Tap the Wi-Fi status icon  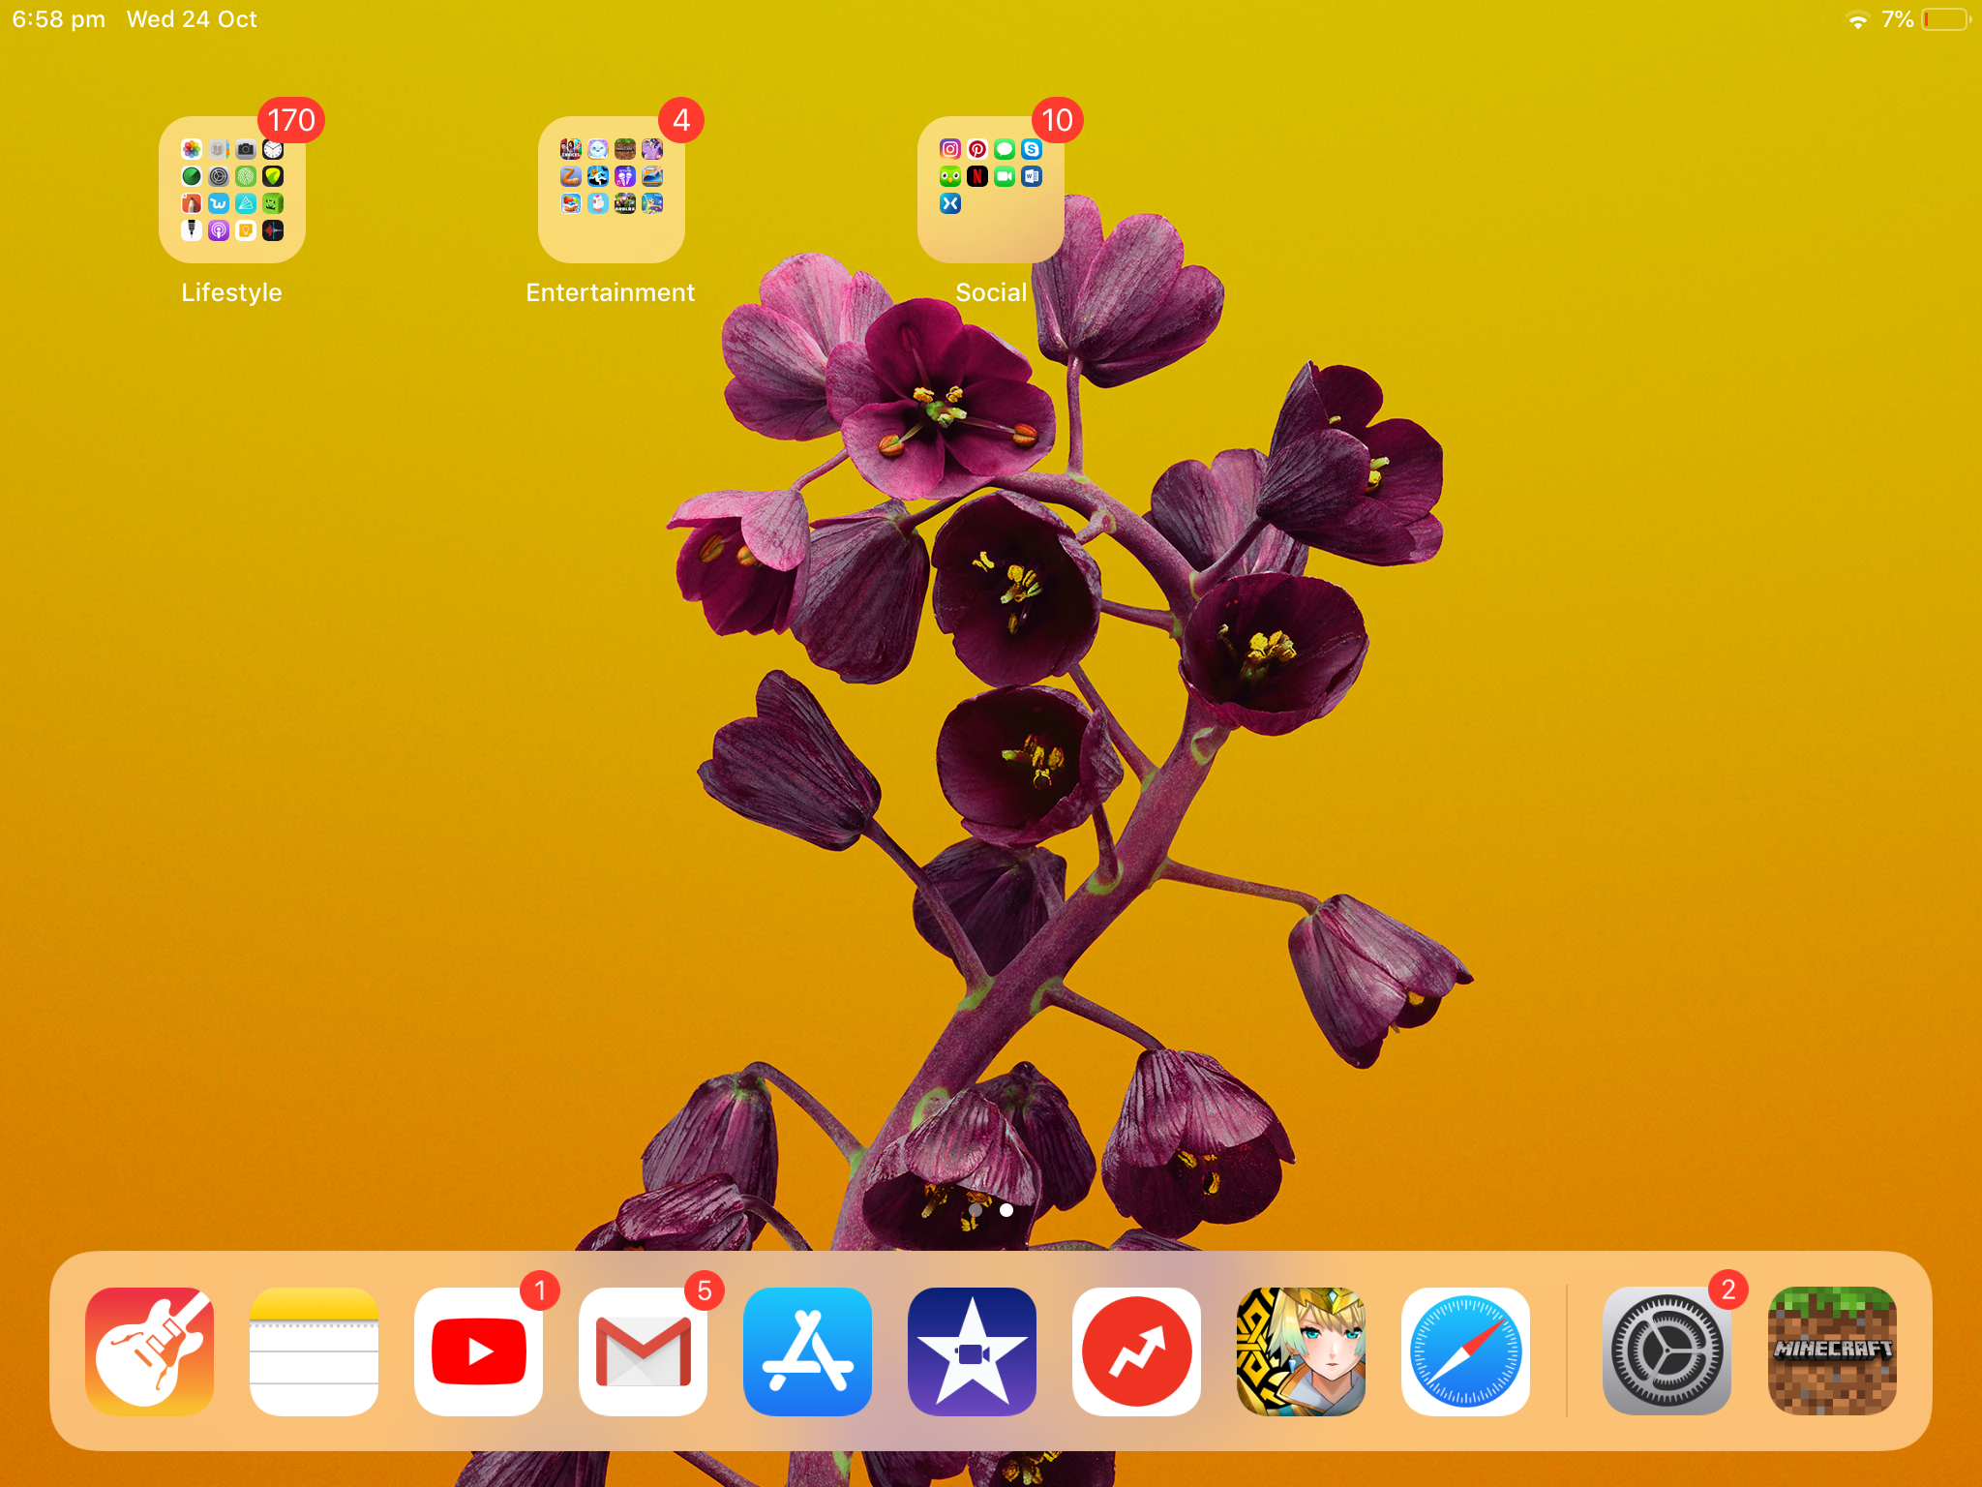coord(1857,20)
